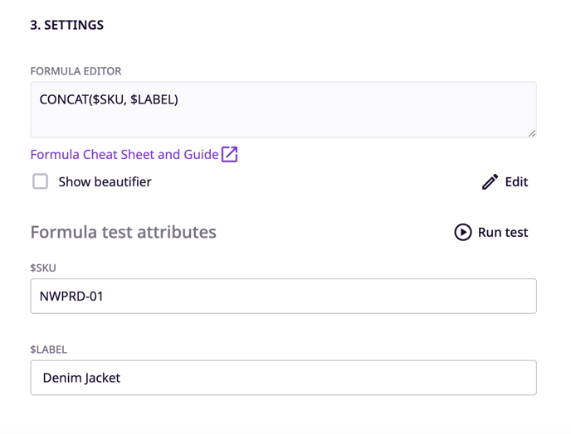Focus the Formula Editor text area

tap(283, 110)
